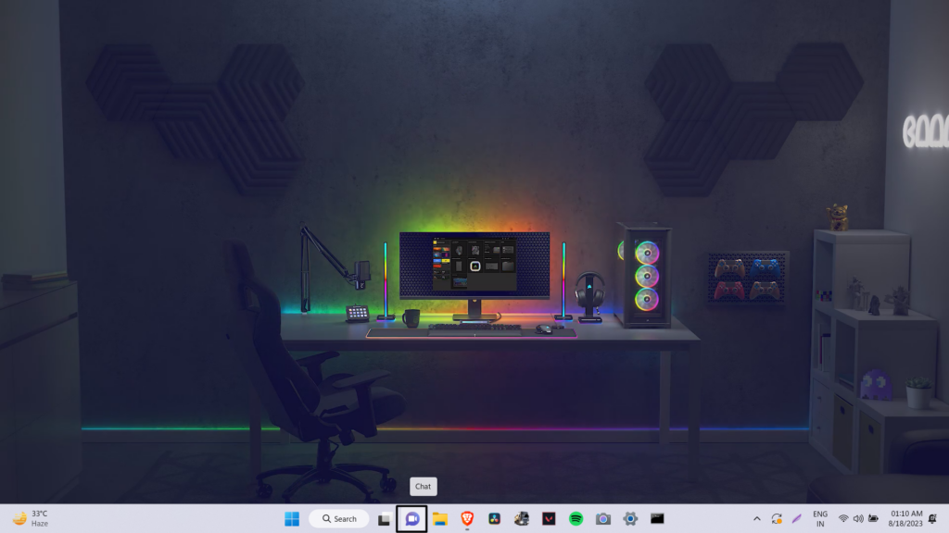Open the Brave browser
949x533 pixels.
point(467,519)
